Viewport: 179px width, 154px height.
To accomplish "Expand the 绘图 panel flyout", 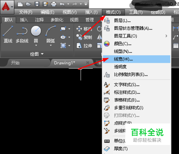I will (x=37, y=54).
